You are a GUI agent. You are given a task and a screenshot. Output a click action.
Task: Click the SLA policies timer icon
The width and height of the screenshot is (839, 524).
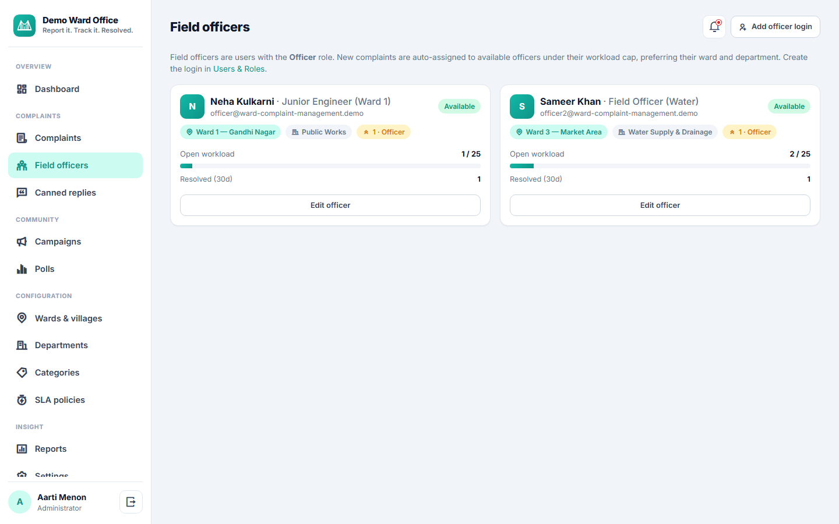tap(22, 400)
